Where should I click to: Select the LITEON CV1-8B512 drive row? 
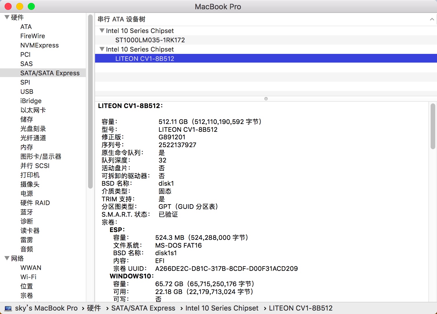pos(266,59)
